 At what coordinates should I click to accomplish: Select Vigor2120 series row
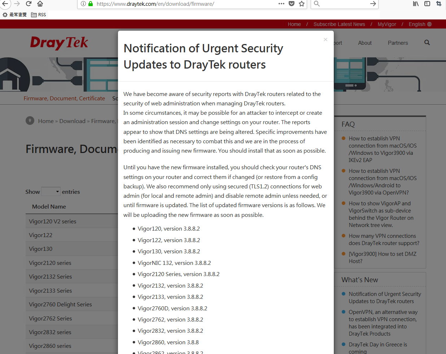[72, 263]
